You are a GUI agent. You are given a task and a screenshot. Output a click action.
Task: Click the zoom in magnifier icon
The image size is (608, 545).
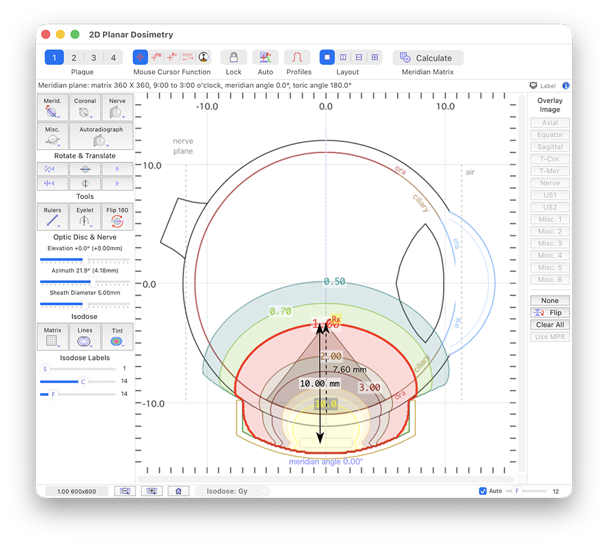[152, 491]
